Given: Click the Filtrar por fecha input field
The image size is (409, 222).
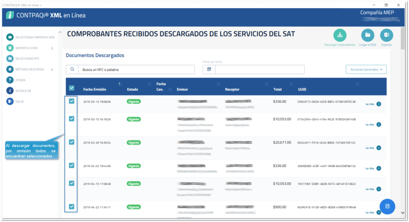Looking at the screenshot, I should 259,69.
